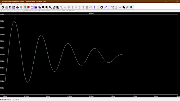Click the Zoom In magnifier icon

click(43, 7)
